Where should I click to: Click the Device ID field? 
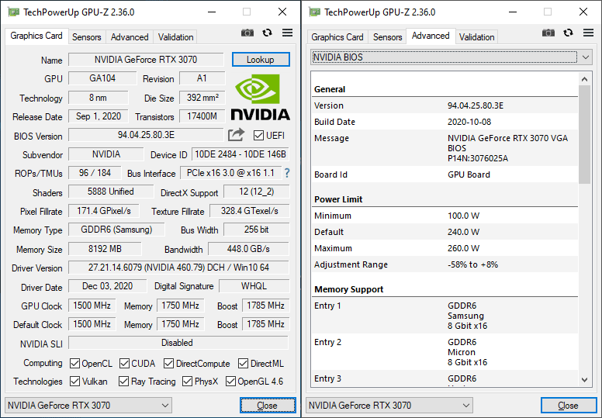240,154
